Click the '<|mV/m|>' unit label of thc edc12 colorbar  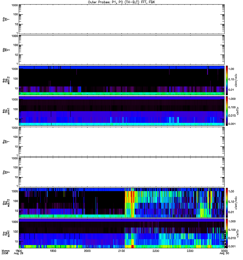click(236, 203)
